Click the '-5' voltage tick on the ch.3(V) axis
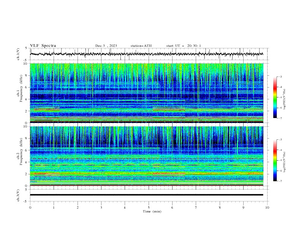The image size is (301, 233). 26,201
